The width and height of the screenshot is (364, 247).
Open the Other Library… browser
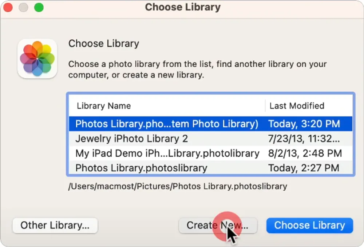click(x=55, y=226)
